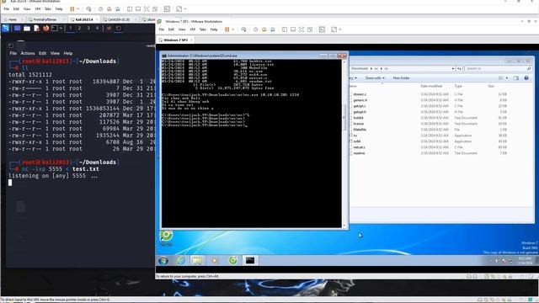The image size is (539, 303).
Task: Open the View menu in Kali terminal
Action: point(55,53)
